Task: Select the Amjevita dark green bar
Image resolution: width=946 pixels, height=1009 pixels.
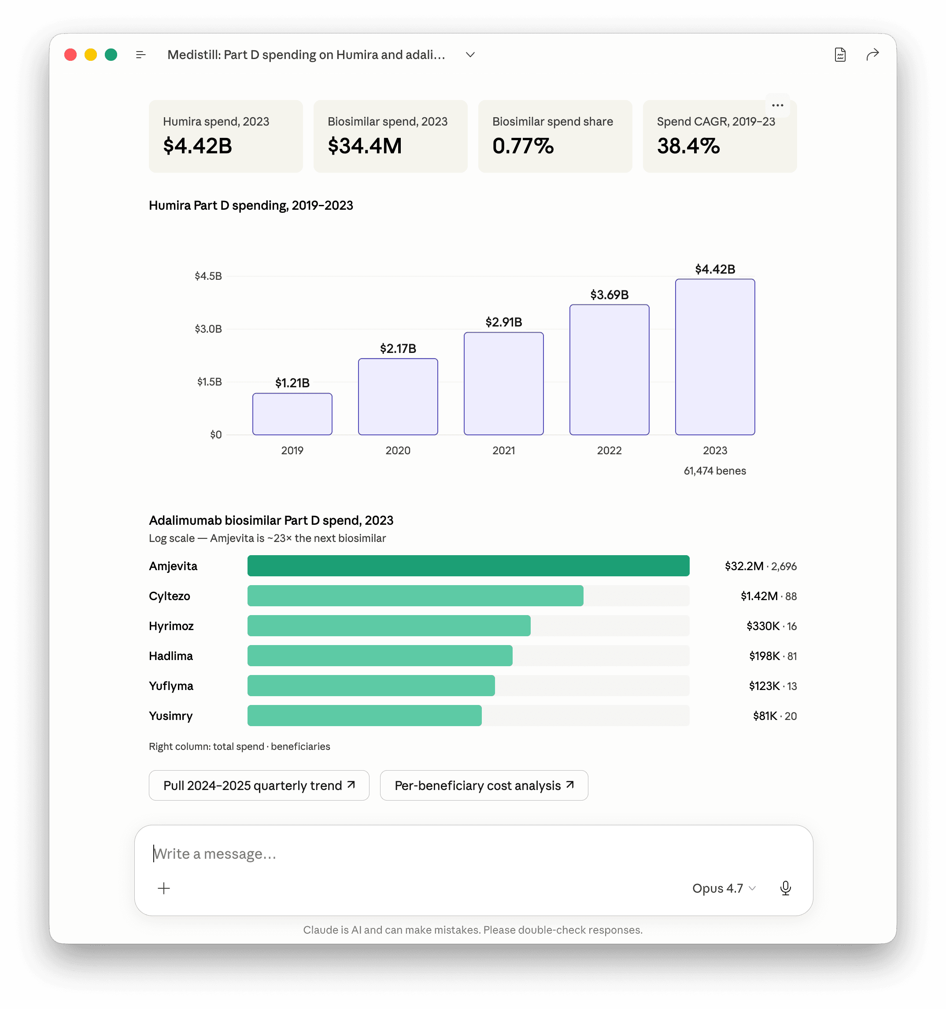Action: click(468, 566)
